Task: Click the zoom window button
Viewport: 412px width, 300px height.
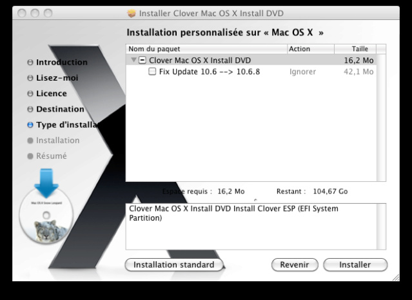Action: [x=48, y=13]
